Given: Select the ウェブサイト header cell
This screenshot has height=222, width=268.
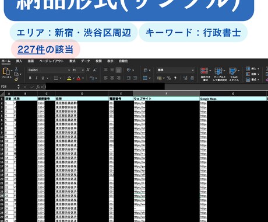Looking at the screenshot, I should [166, 99].
